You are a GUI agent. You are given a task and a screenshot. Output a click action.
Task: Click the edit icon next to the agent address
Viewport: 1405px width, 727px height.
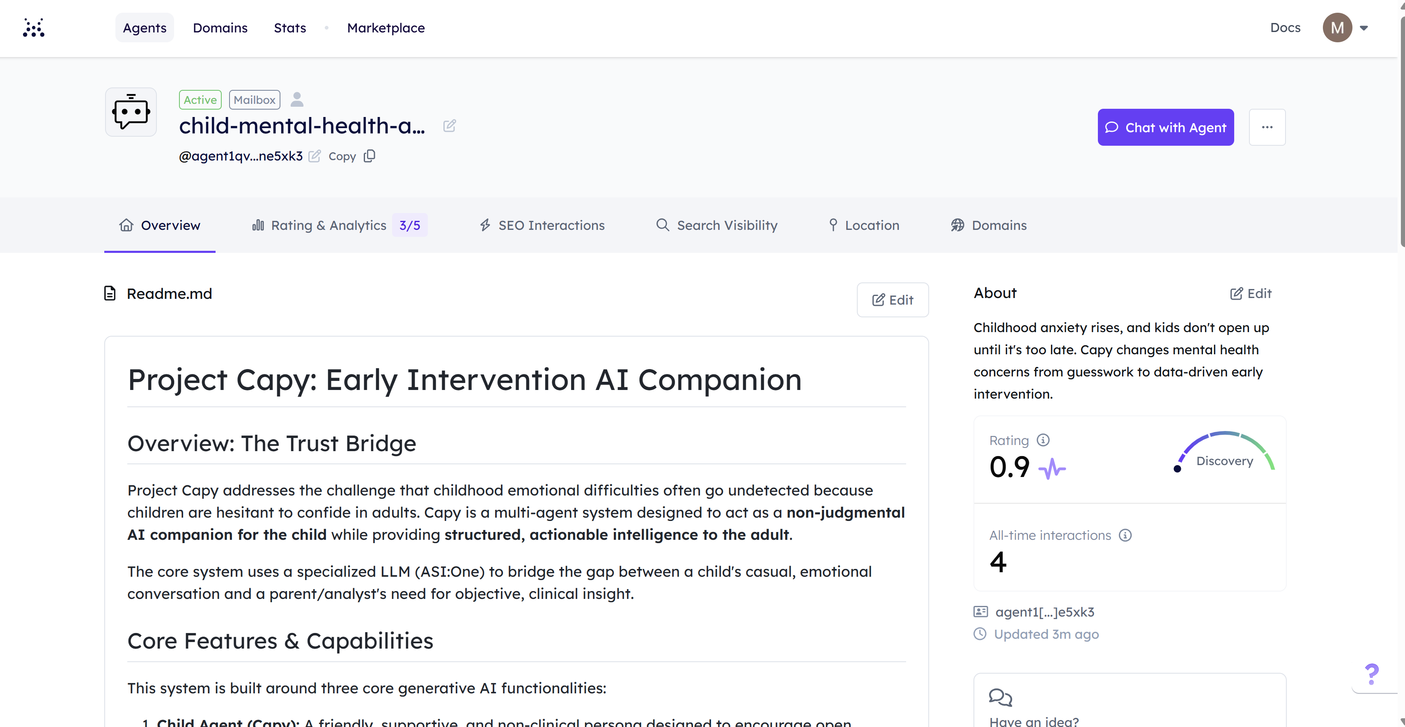pos(315,156)
